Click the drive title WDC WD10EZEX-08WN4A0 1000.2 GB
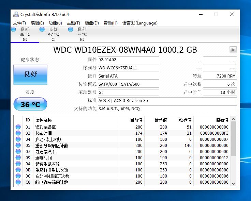The image size is (251, 201). click(125, 50)
